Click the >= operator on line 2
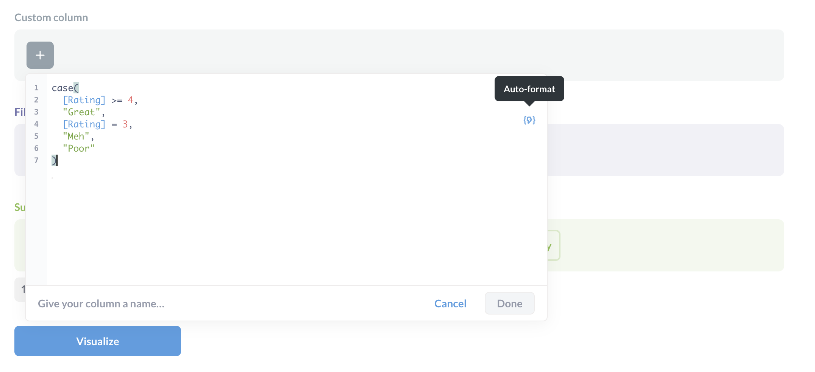 click(x=117, y=101)
